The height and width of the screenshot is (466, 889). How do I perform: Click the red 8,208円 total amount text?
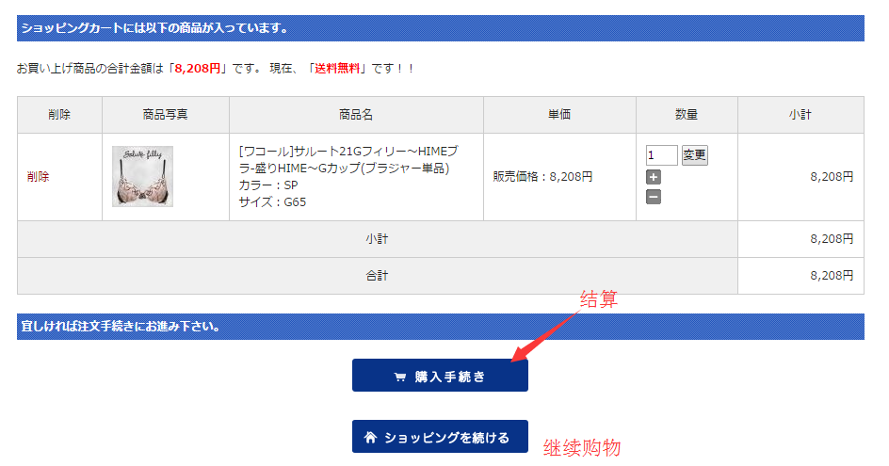(x=198, y=69)
